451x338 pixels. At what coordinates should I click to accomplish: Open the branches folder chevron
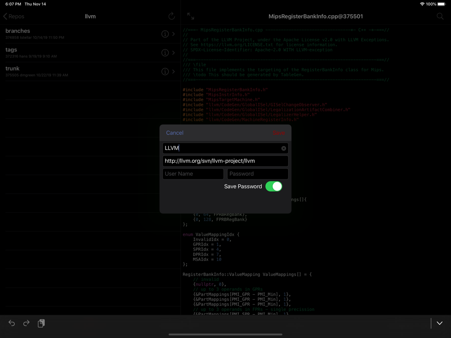tap(174, 34)
